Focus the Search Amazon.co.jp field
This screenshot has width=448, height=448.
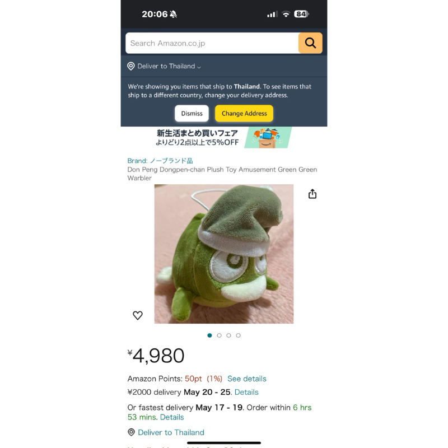(212, 43)
